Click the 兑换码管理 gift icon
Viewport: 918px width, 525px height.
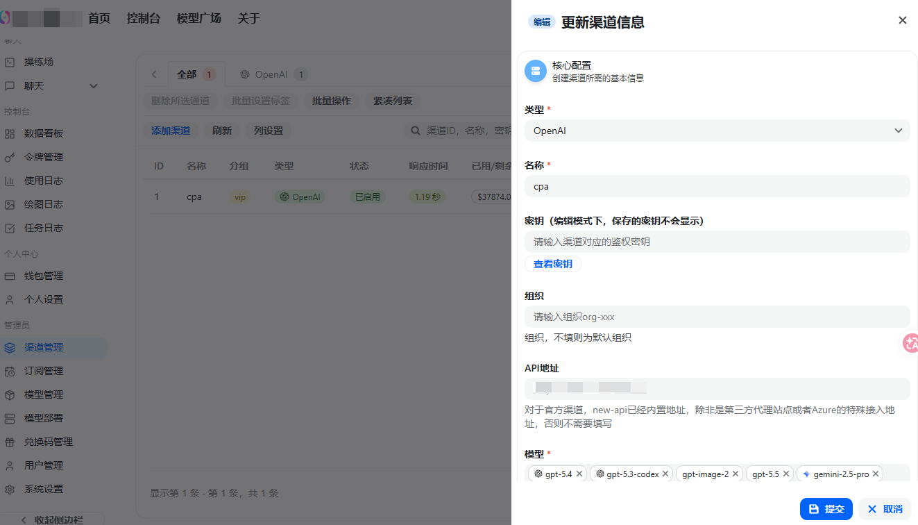[x=10, y=442]
